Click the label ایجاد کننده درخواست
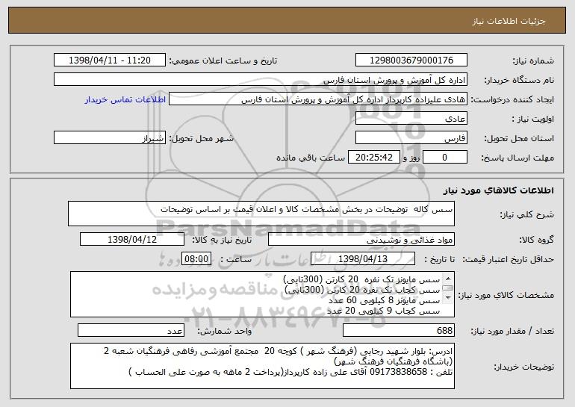575x407 pixels. [x=512, y=100]
